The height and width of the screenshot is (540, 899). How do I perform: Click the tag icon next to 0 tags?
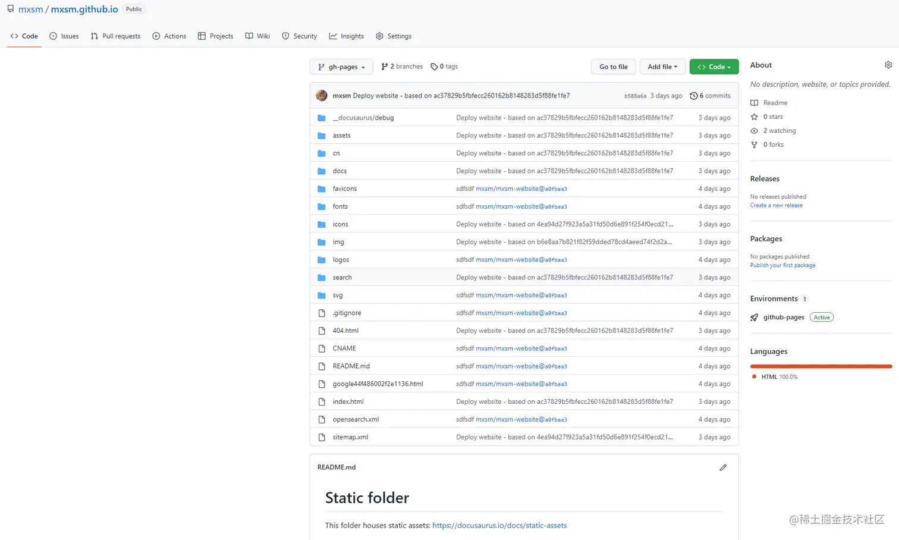[x=434, y=67]
